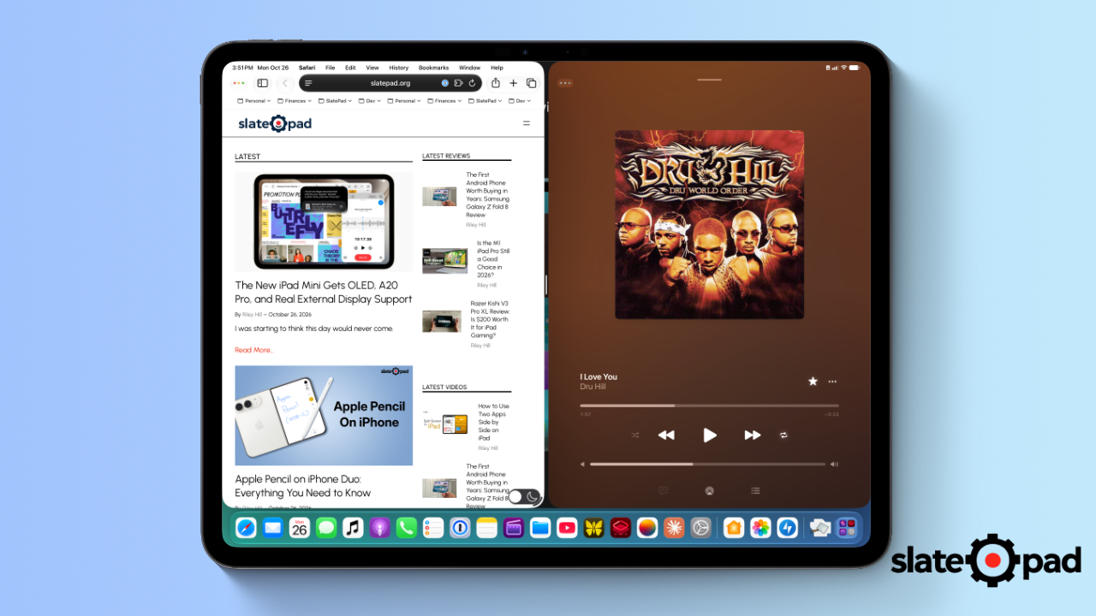Click the Dru World Order album artwork

709,225
